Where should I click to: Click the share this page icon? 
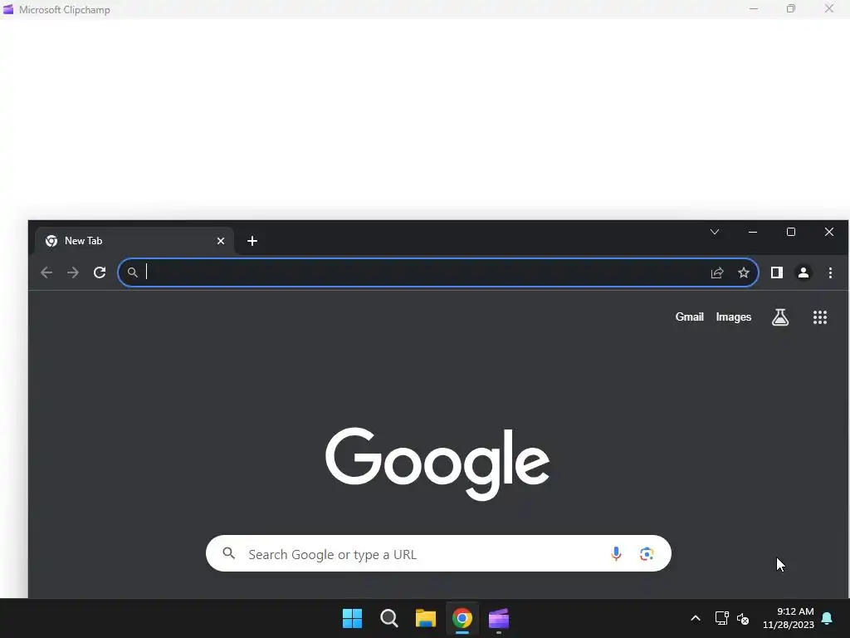click(x=717, y=272)
